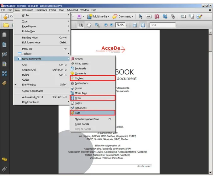Image resolution: width=214 pixels, height=176 pixels.
Task: Open the Comments panel in the sidebar
Action: coord(4,159)
